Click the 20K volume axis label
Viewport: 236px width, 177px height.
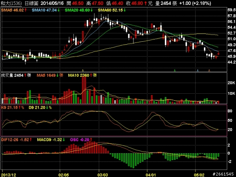point(232,83)
